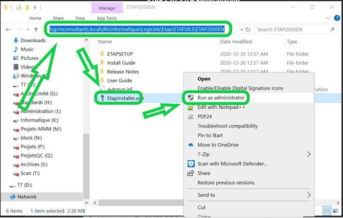
Task: Sort by Type column header
Action: [292, 42]
